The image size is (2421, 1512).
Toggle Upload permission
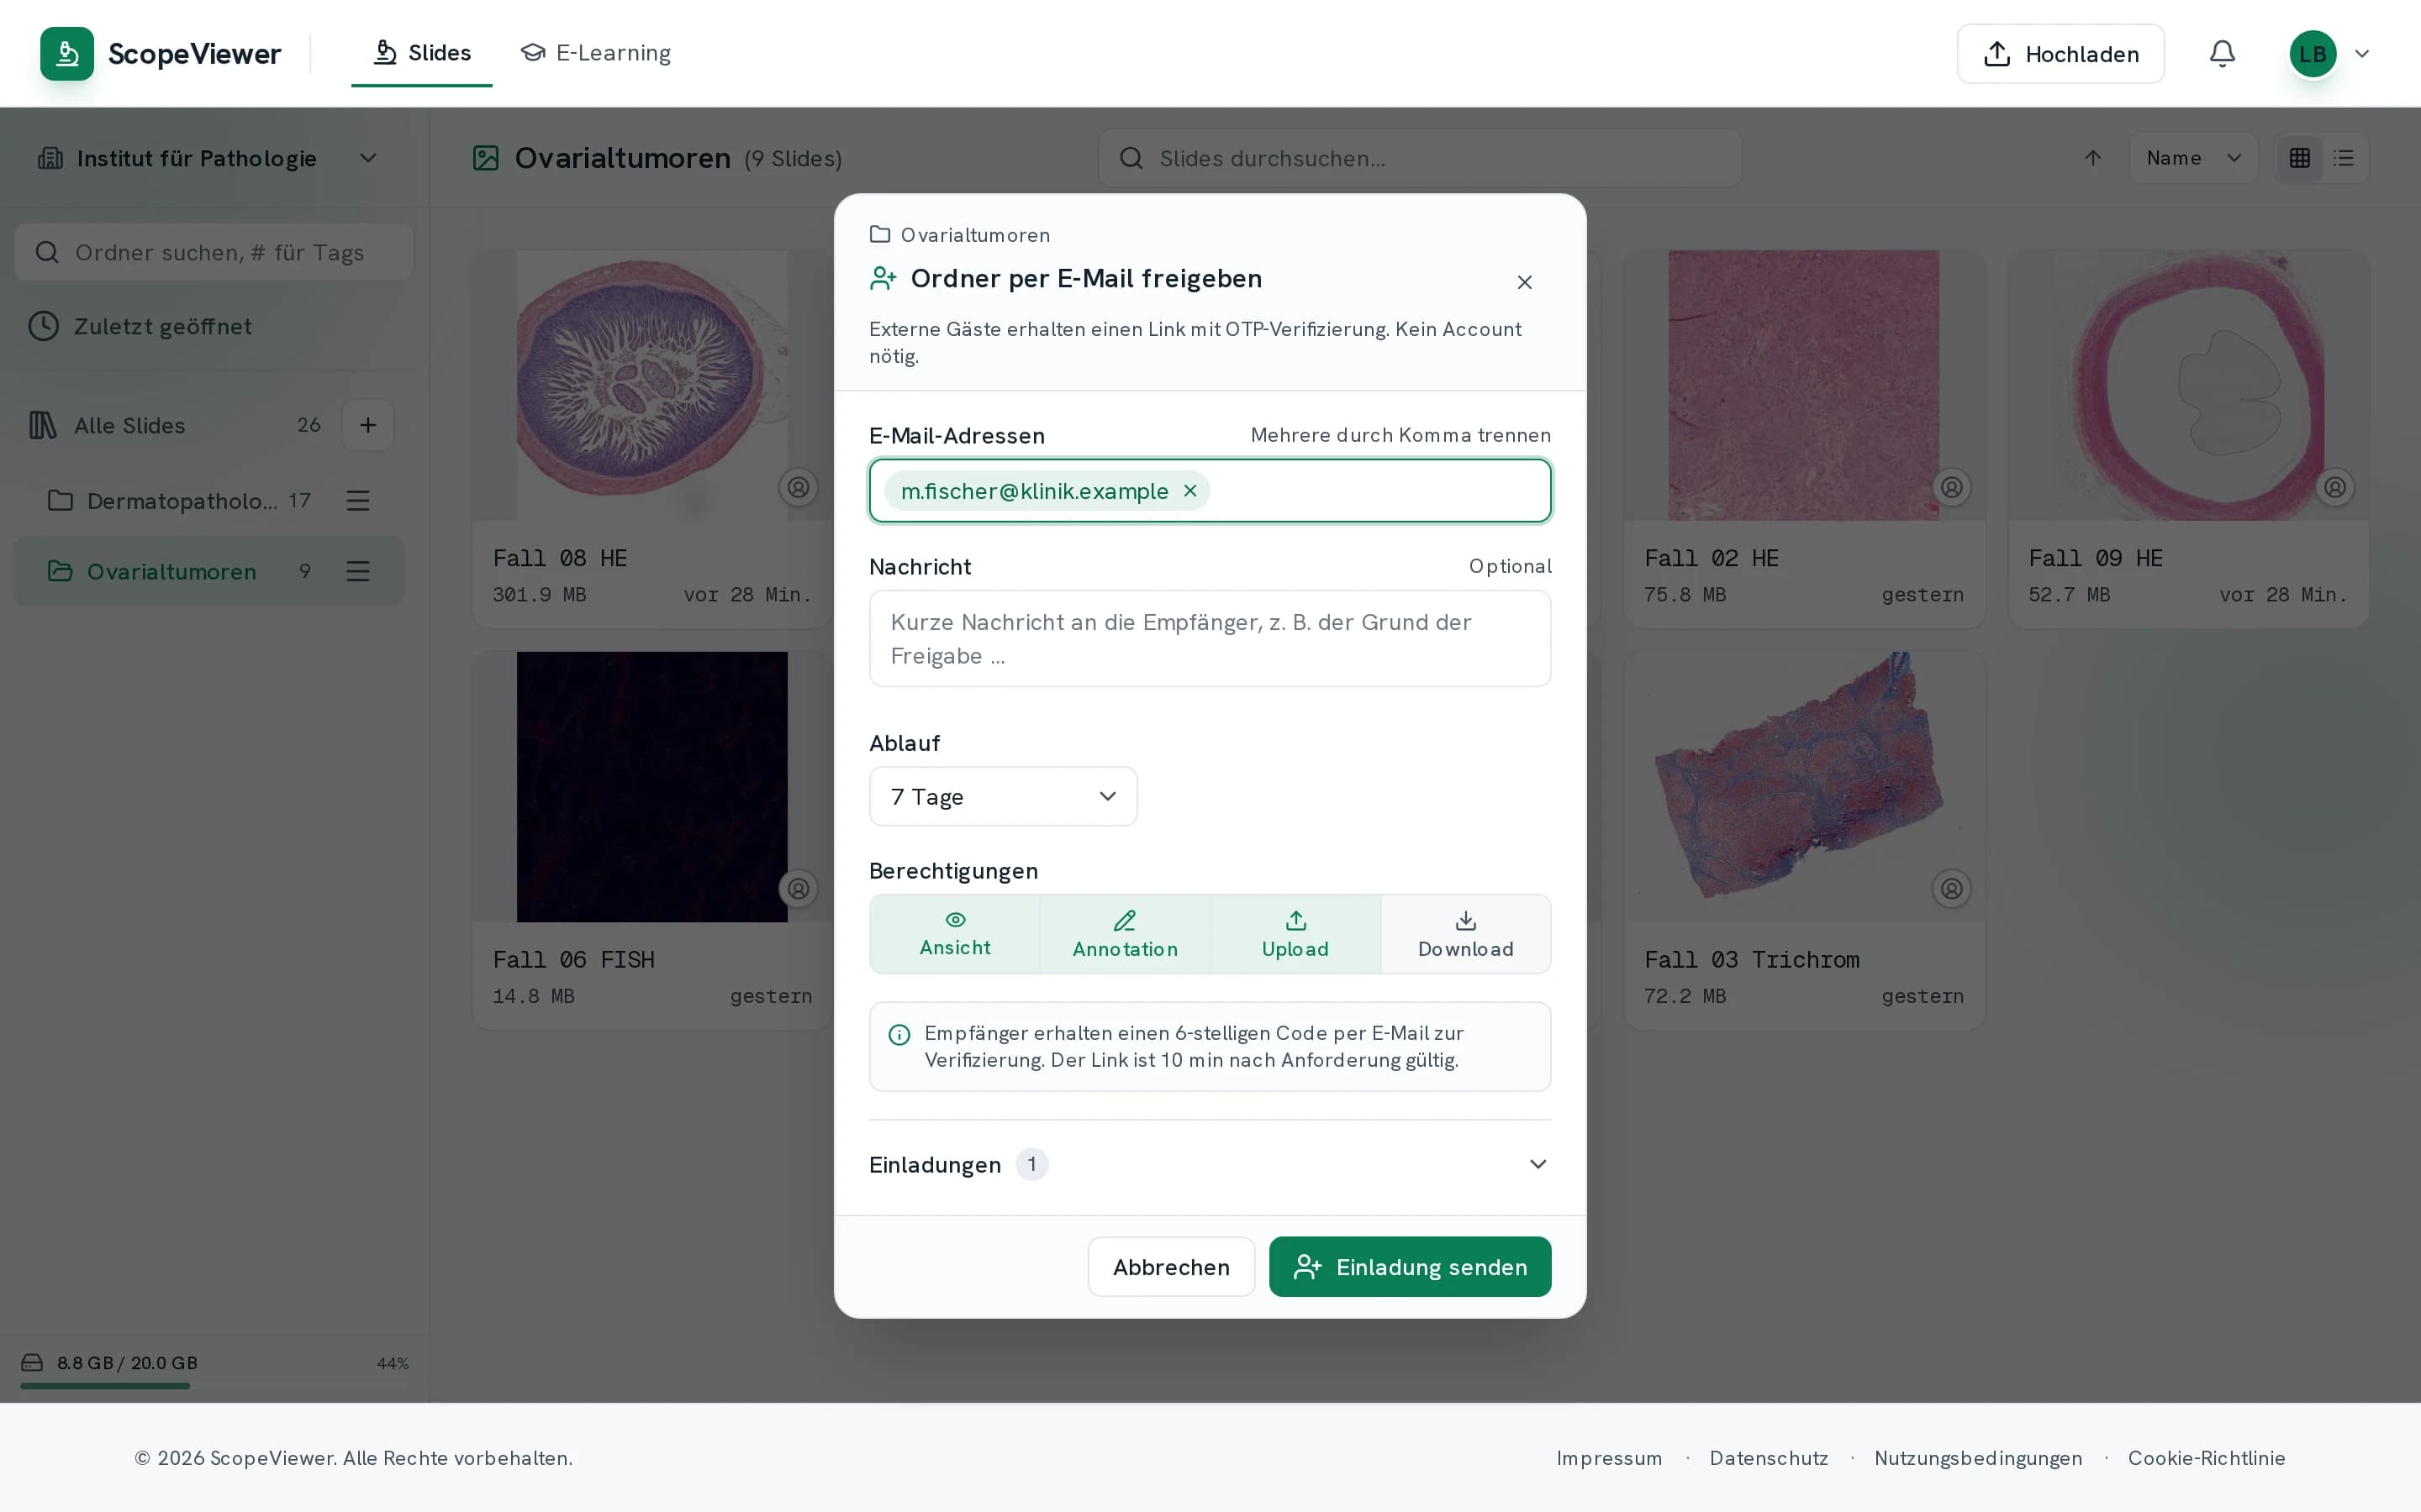point(1295,934)
